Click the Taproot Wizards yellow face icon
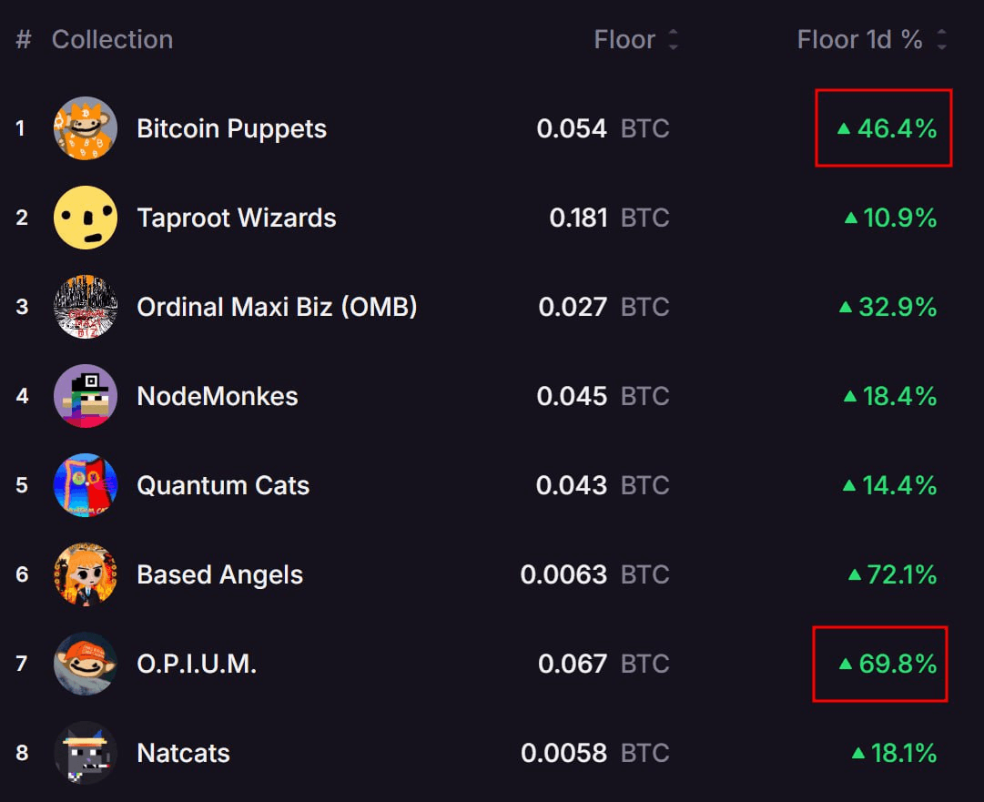Image resolution: width=984 pixels, height=802 pixels. click(86, 218)
